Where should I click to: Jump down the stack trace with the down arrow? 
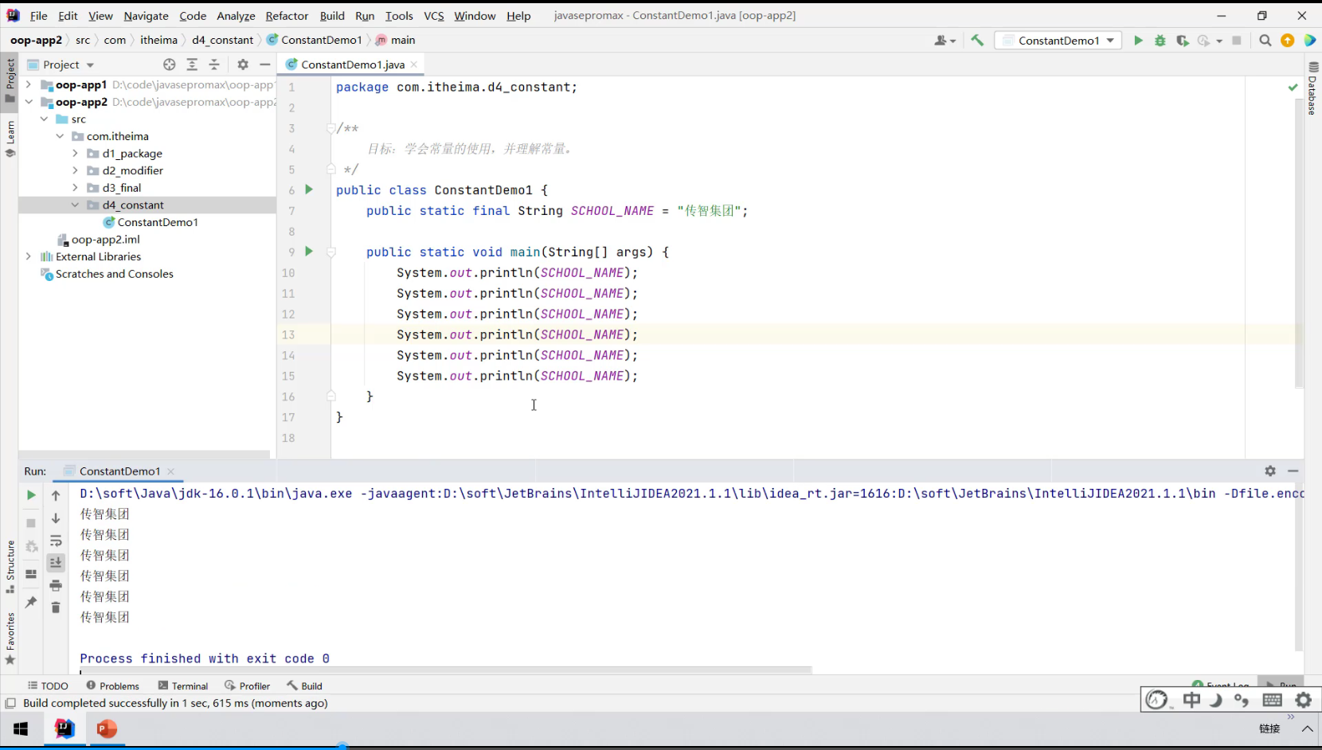pyautogui.click(x=56, y=518)
